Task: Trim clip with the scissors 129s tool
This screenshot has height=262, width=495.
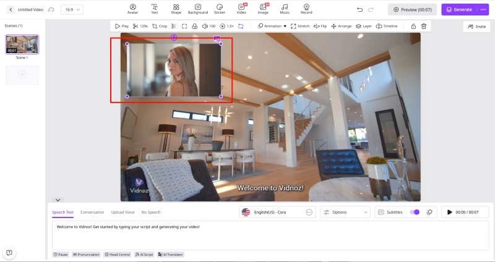Action: [x=140, y=26]
